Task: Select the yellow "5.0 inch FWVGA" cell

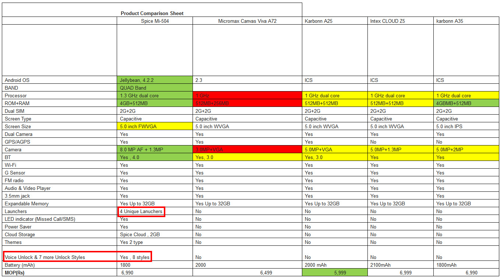Action: click(155, 126)
